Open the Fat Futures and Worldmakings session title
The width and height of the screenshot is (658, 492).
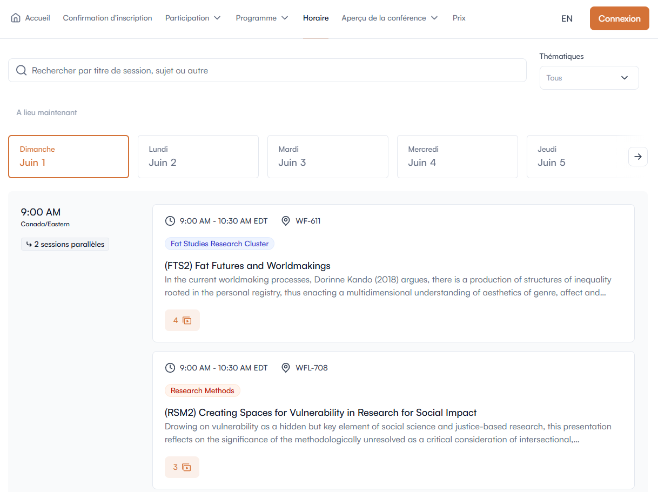[247, 266]
